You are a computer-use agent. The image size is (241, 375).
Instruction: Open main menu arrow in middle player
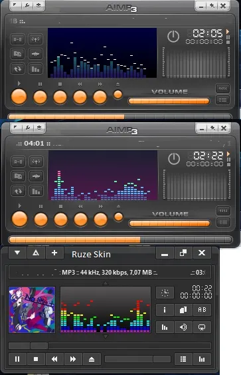(x=17, y=128)
